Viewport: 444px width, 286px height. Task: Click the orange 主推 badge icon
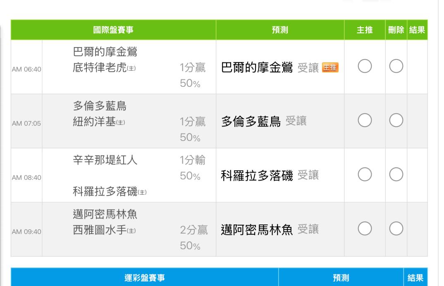(x=330, y=67)
